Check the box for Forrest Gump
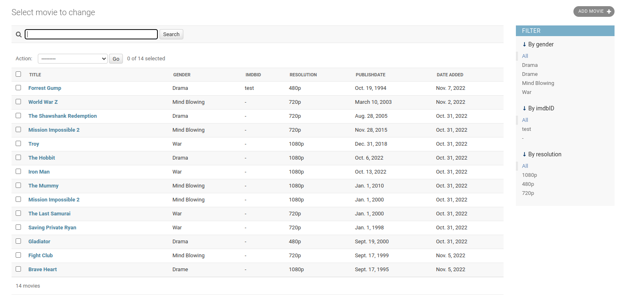This screenshot has height=295, width=617. pos(18,88)
